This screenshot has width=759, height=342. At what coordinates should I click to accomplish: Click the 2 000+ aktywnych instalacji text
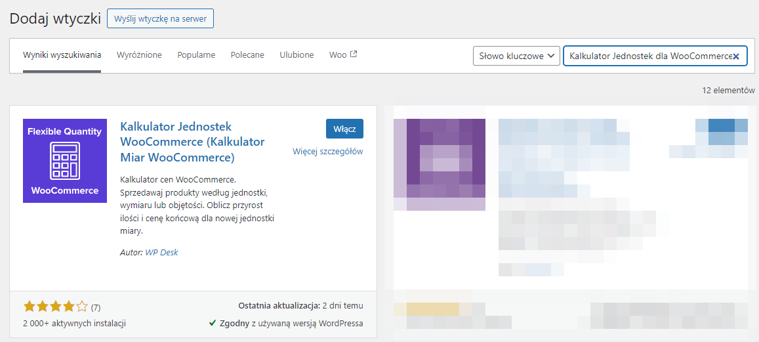click(x=75, y=323)
